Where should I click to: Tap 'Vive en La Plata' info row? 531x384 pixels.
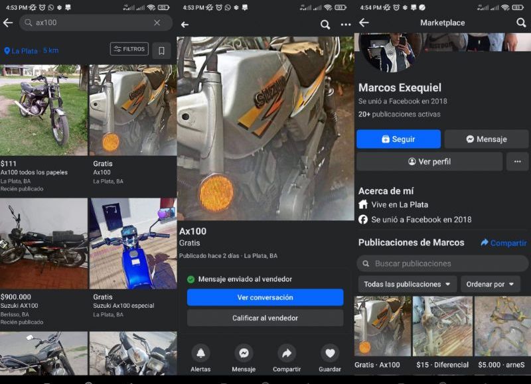(x=393, y=205)
